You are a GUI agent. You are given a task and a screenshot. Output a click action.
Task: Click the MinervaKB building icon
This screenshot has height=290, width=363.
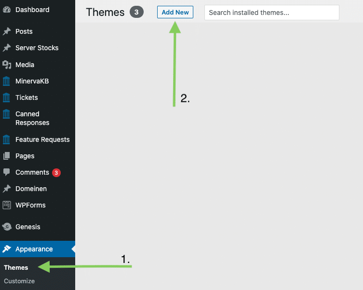(x=7, y=81)
